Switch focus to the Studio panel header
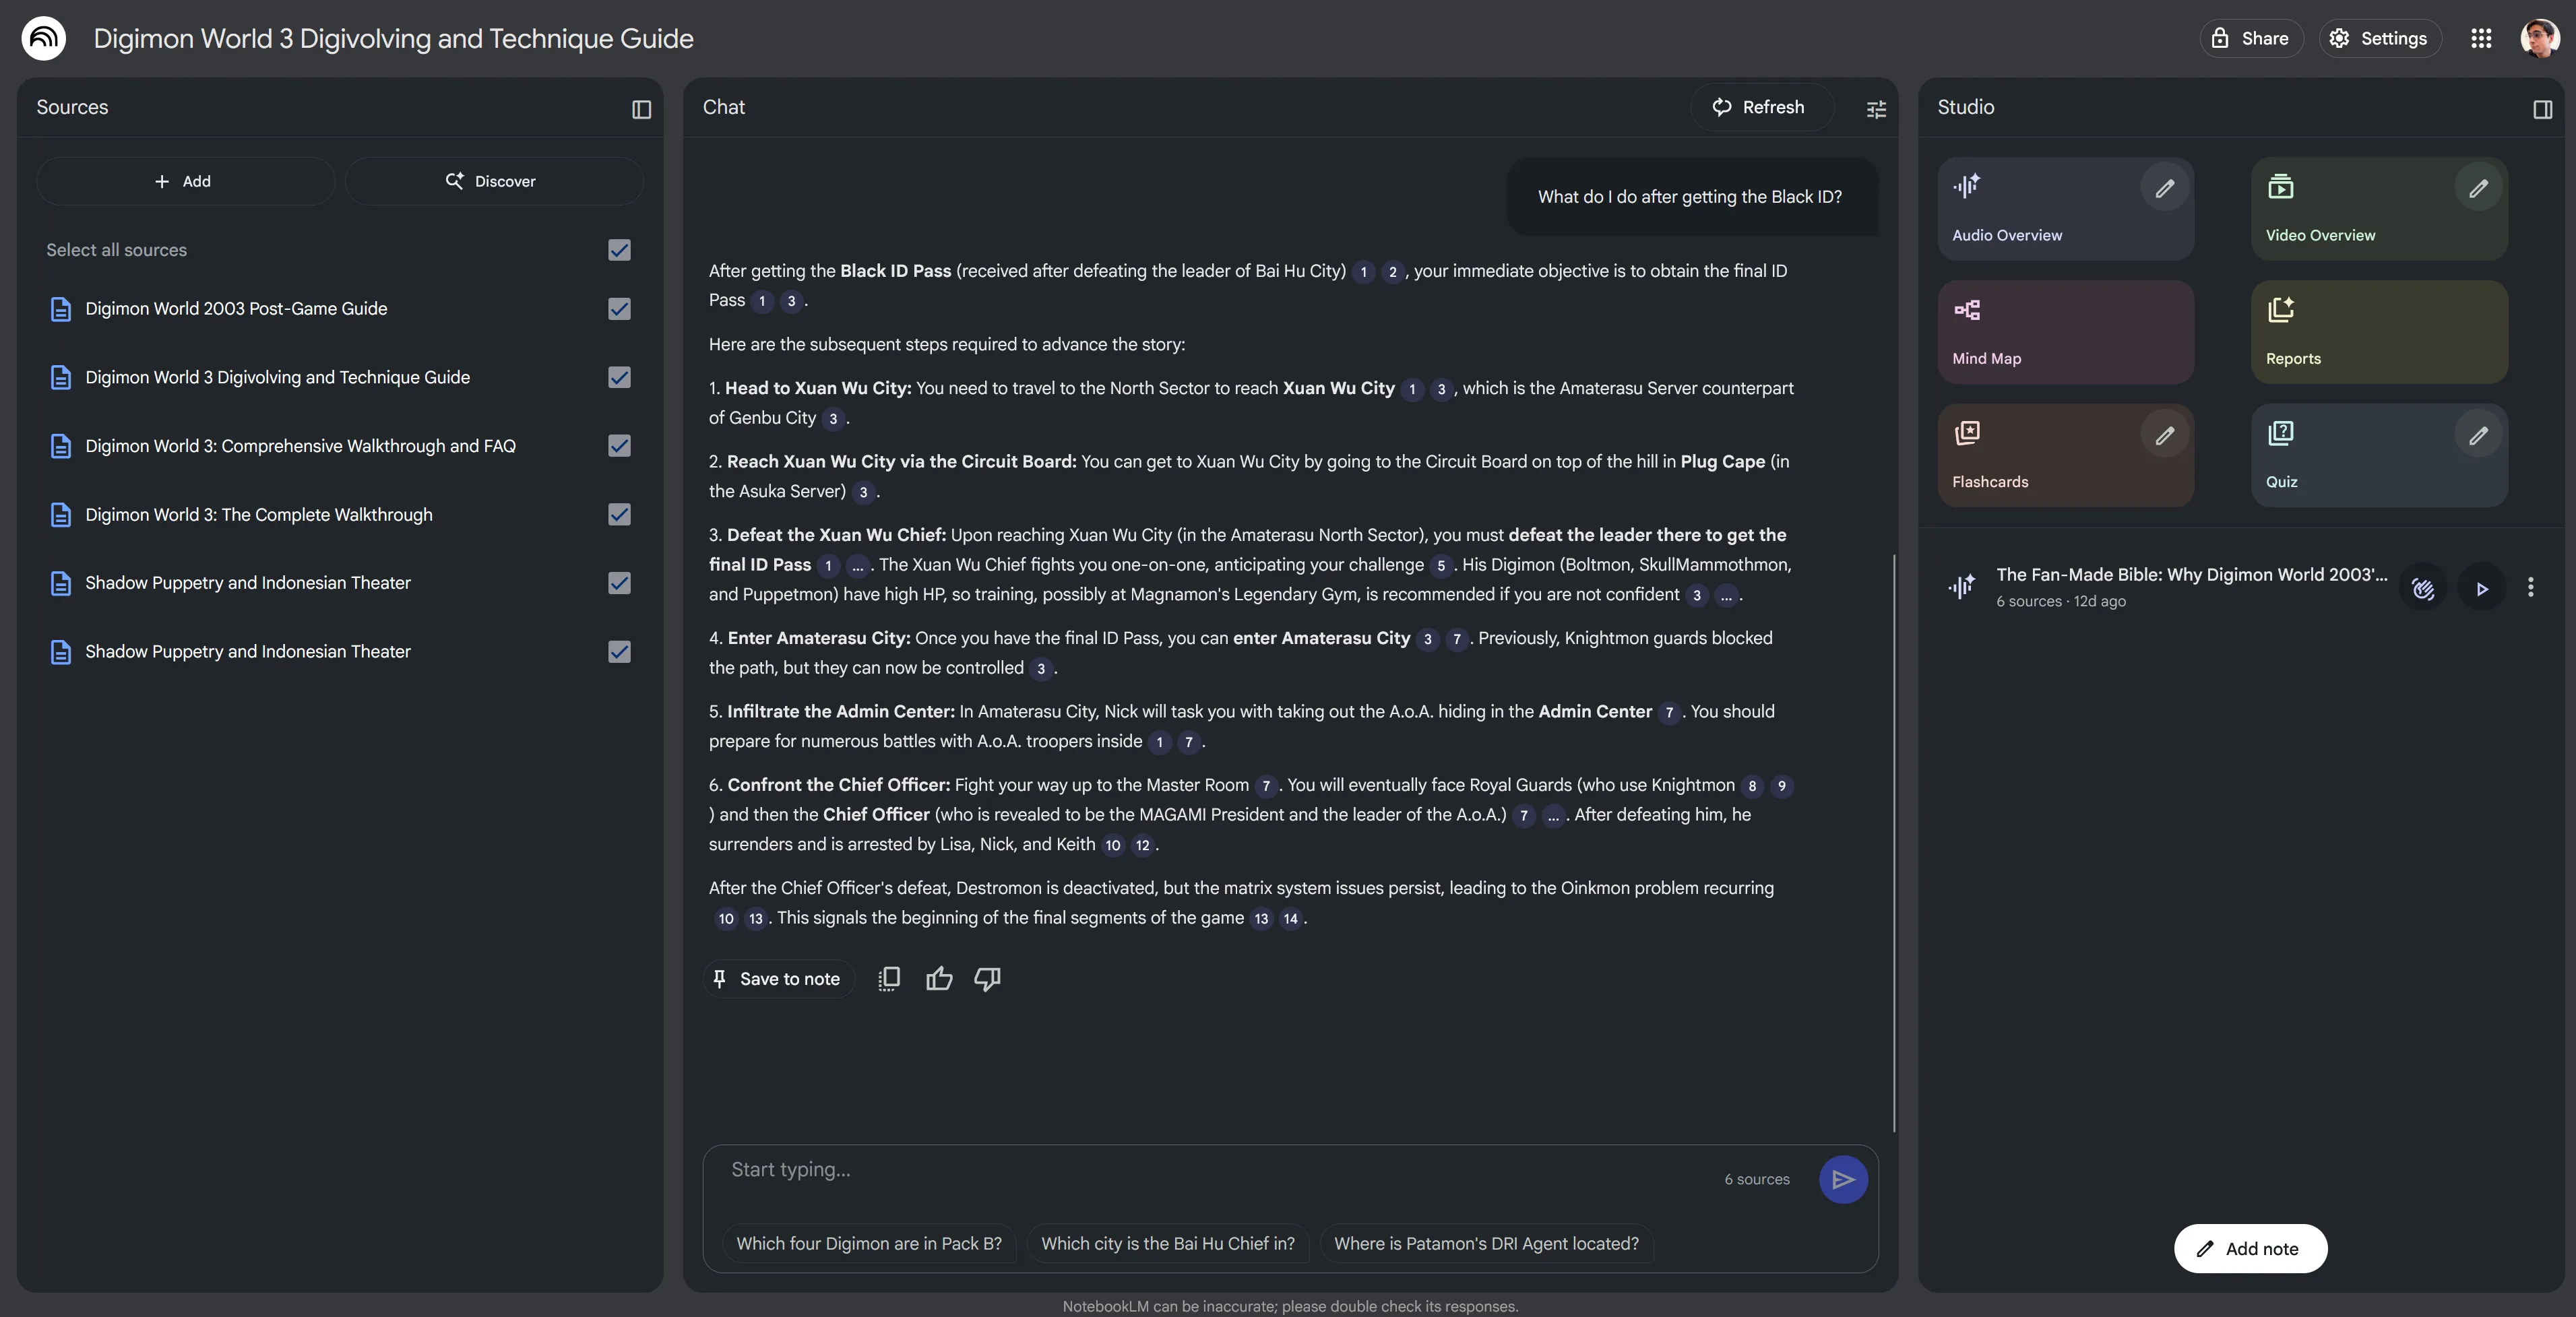The width and height of the screenshot is (2576, 1317). click(1964, 107)
